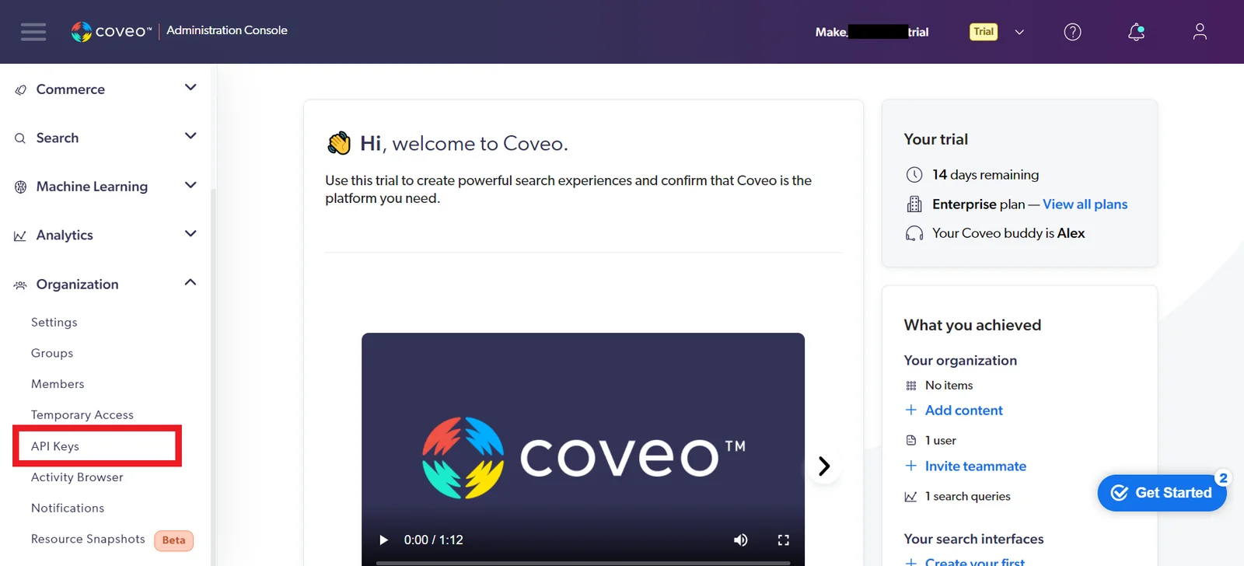Click the grid icon next to No items
The height and width of the screenshot is (566, 1244).
[x=911, y=386]
